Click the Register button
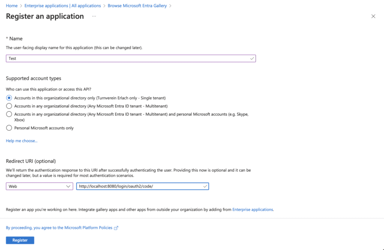This screenshot has width=384, height=250. (20, 240)
